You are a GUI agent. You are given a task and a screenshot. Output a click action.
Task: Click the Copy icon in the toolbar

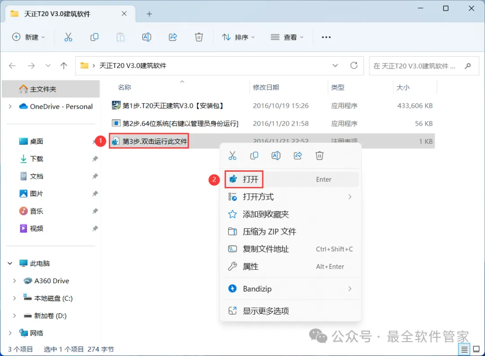[x=94, y=37]
